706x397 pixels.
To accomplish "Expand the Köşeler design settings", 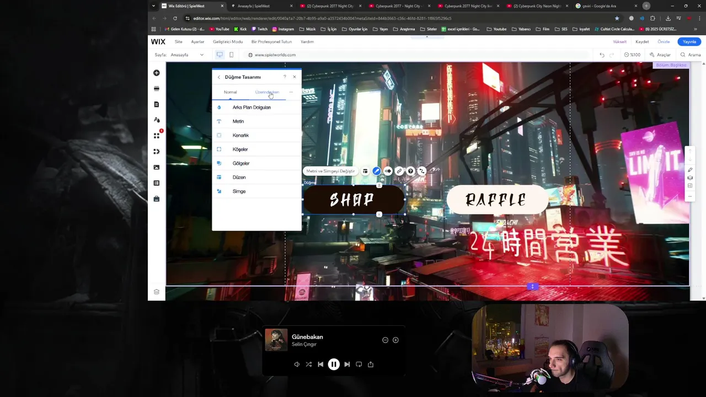I will [257, 149].
